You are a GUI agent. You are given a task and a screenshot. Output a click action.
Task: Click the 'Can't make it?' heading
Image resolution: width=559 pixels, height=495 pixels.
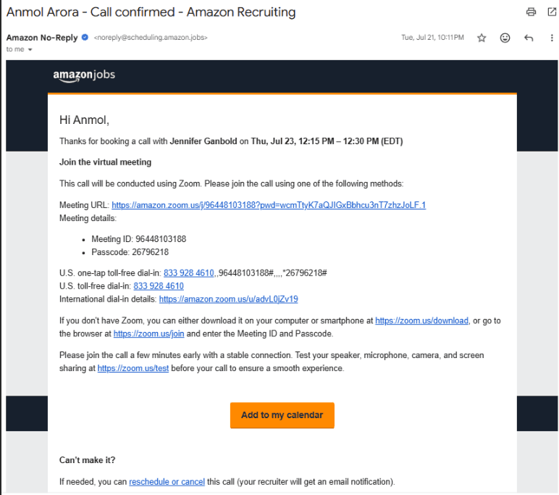coord(88,460)
